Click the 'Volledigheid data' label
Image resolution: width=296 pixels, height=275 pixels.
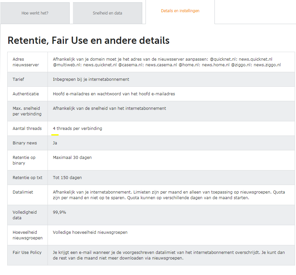pos(25,215)
